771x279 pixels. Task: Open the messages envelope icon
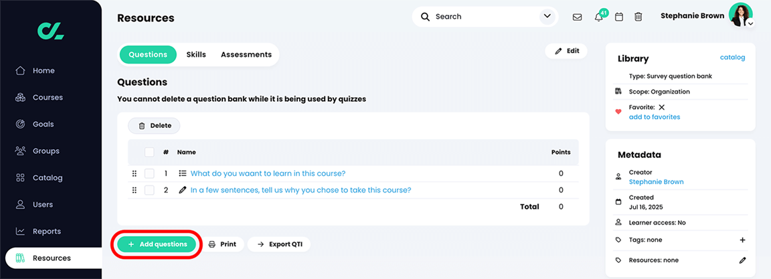click(578, 17)
